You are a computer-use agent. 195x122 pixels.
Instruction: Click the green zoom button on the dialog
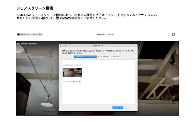(x=66, y=46)
